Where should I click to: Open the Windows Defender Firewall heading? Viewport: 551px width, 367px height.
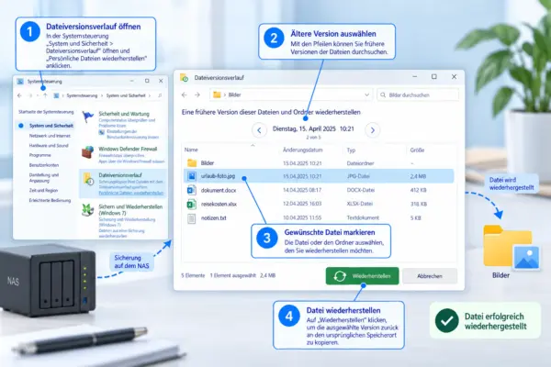coord(128,149)
